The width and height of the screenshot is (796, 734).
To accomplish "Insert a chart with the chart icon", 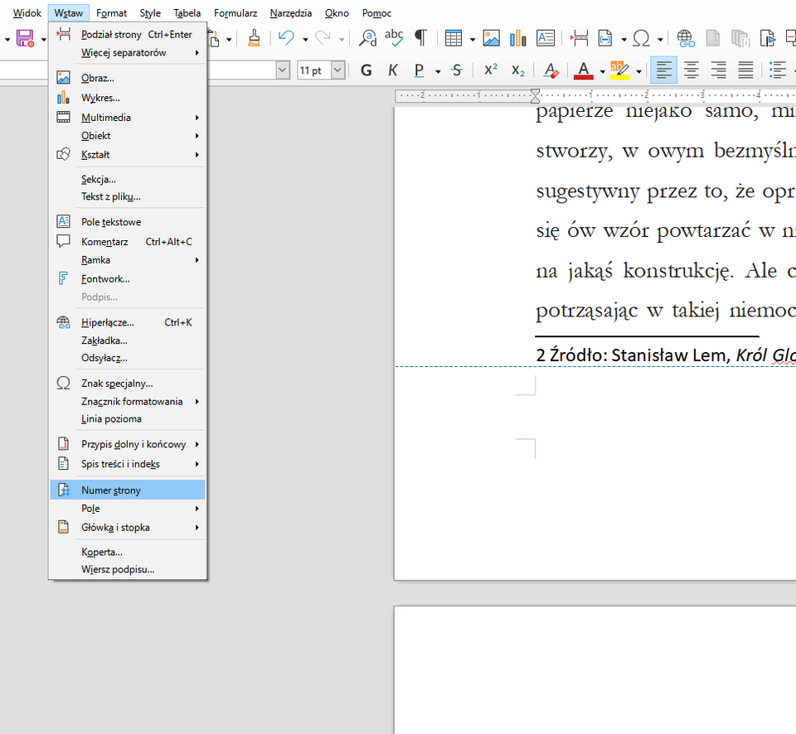I will pos(517,37).
